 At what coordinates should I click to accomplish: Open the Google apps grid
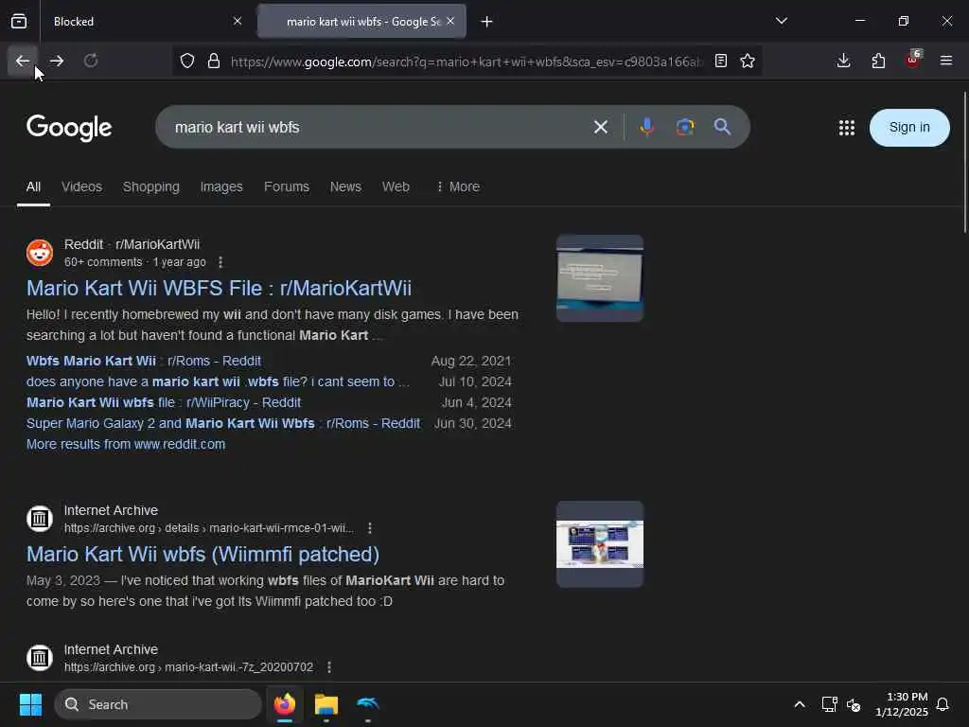point(847,128)
